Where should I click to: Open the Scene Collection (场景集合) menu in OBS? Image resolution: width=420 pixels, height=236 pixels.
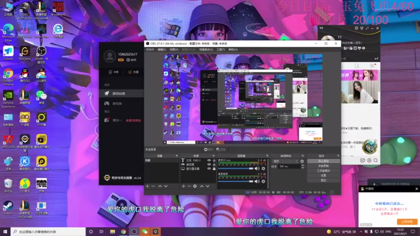coord(206,49)
